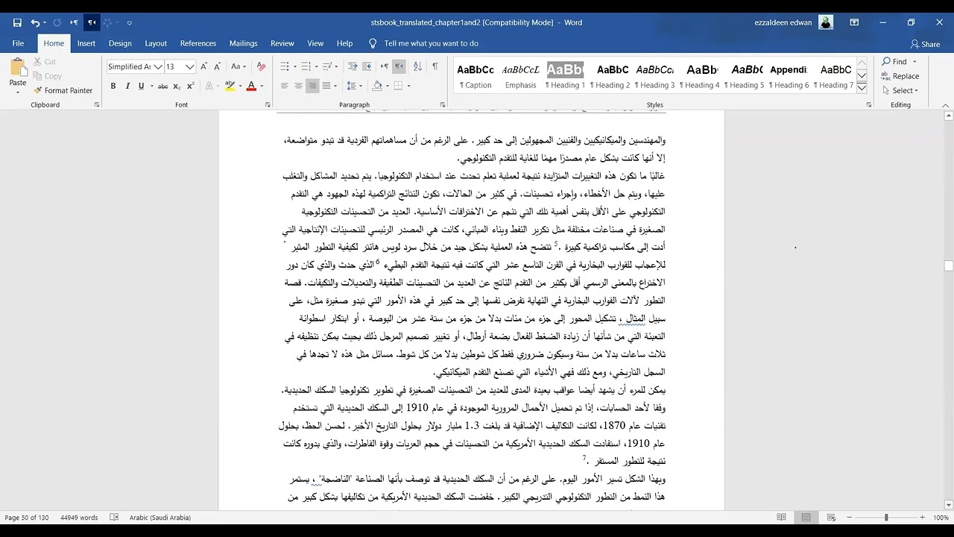Viewport: 954px width, 537px height.
Task: Open the font size dropdown
Action: tap(190, 66)
